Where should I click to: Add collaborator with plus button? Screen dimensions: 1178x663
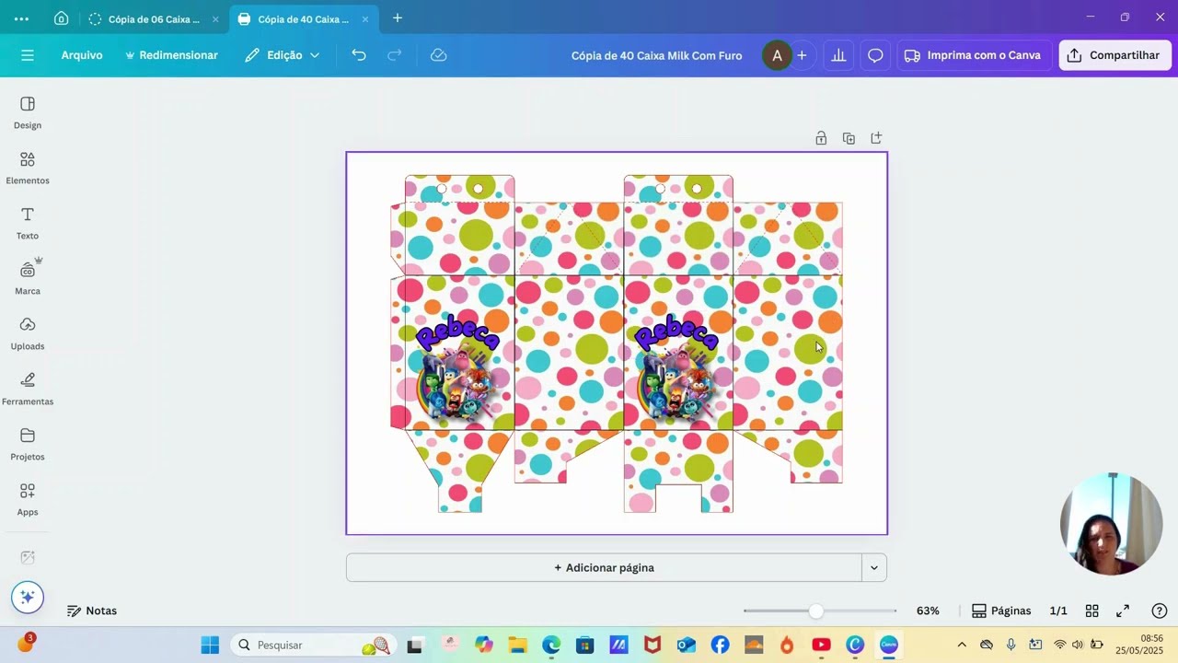click(x=802, y=55)
